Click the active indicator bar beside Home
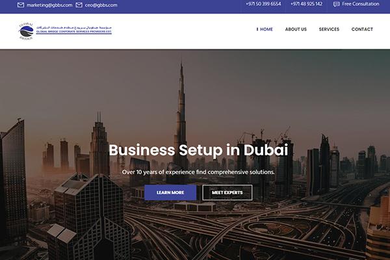Screen dimensions: 390x260 coord(257,29)
